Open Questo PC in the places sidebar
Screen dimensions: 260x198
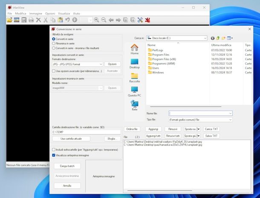click(135, 92)
